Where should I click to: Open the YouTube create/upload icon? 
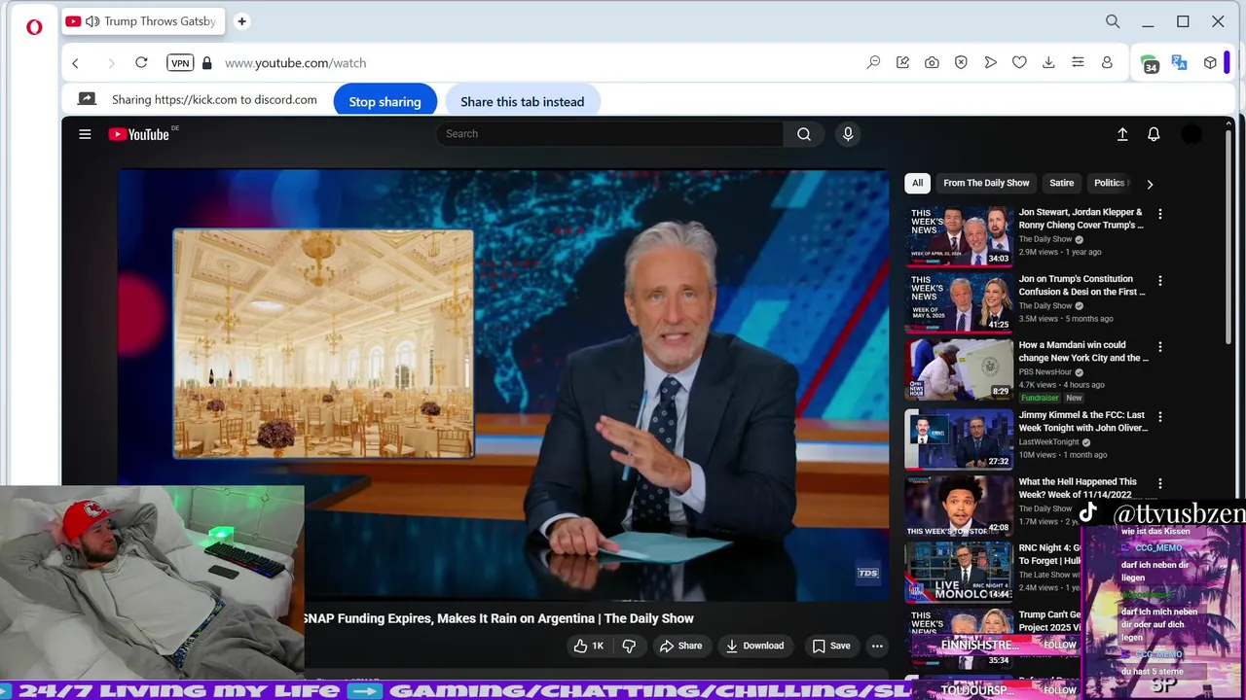(x=1122, y=134)
